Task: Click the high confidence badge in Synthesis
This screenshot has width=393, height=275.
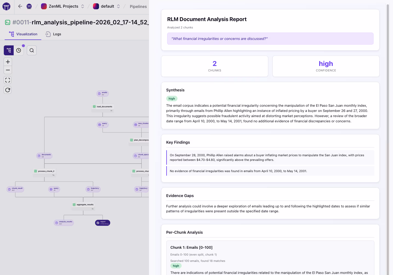Action: [x=172, y=98]
